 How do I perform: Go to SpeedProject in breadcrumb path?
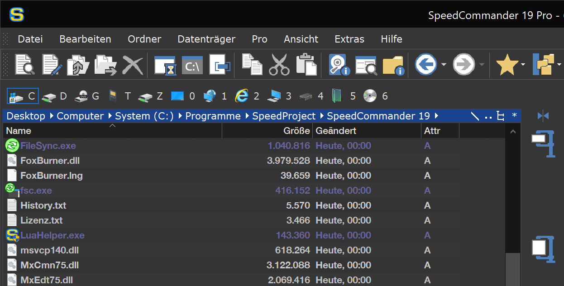(x=284, y=116)
